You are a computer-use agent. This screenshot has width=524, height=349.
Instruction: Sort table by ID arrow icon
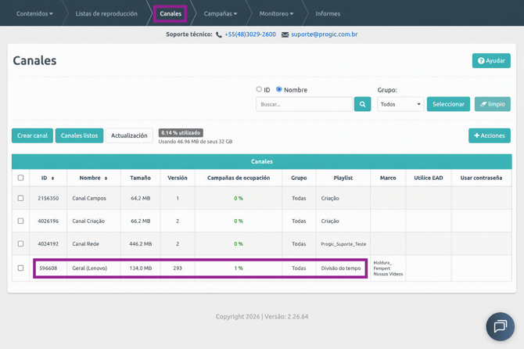pyautogui.click(x=53, y=178)
